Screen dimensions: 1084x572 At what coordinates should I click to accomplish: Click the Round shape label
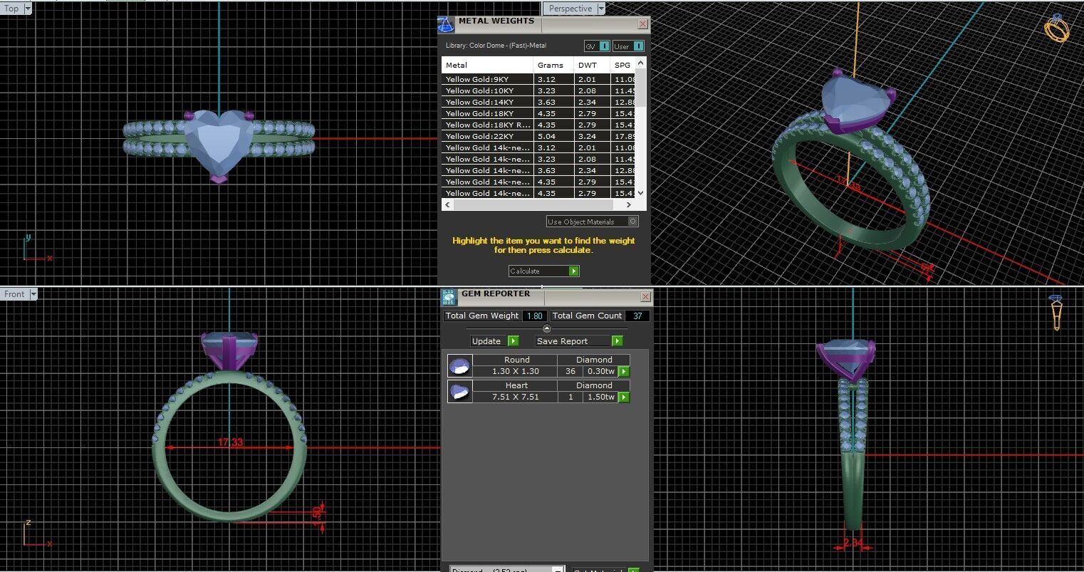(516, 360)
